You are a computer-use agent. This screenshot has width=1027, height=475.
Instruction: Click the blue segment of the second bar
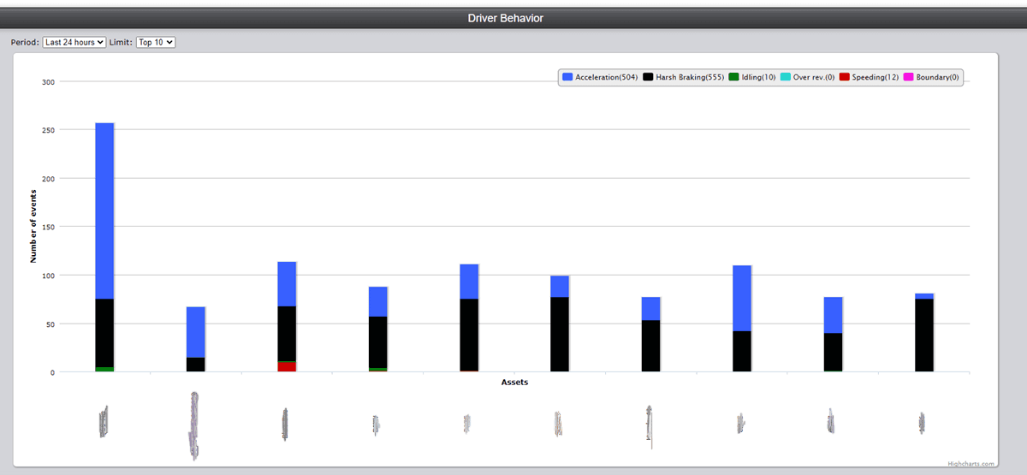[x=196, y=332]
